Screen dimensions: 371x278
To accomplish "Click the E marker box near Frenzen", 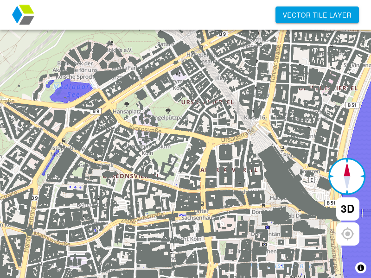I will [x=312, y=180].
